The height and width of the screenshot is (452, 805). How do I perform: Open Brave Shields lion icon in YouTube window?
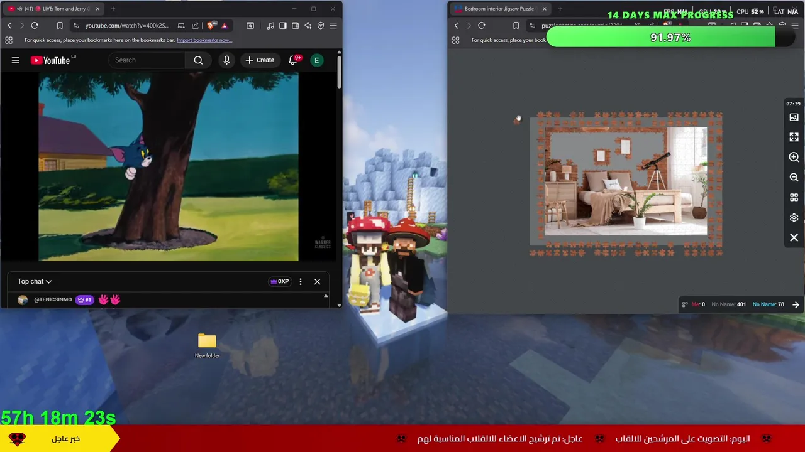(211, 25)
